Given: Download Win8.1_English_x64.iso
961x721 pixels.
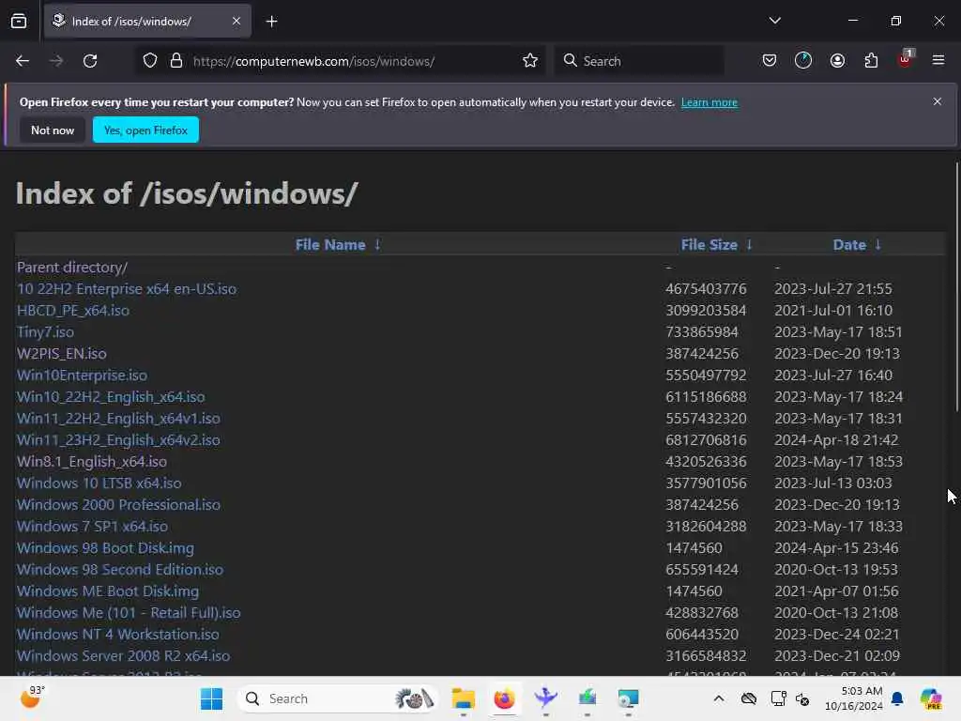Looking at the screenshot, I should click(91, 461).
